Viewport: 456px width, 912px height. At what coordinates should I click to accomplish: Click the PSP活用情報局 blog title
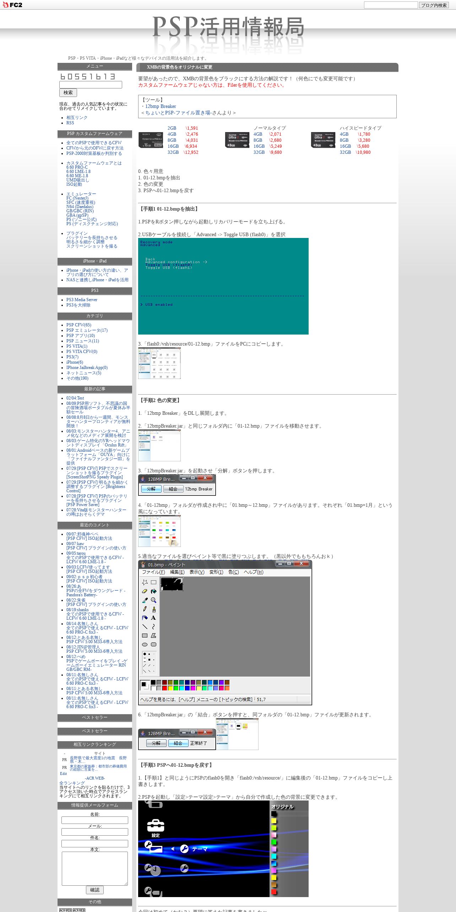click(x=228, y=27)
